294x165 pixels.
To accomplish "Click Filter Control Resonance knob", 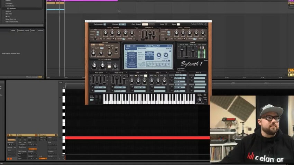I will pyautogui.click(x=102, y=65).
